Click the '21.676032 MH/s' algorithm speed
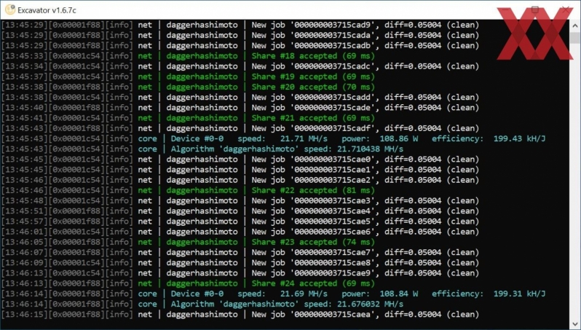 pos(370,305)
